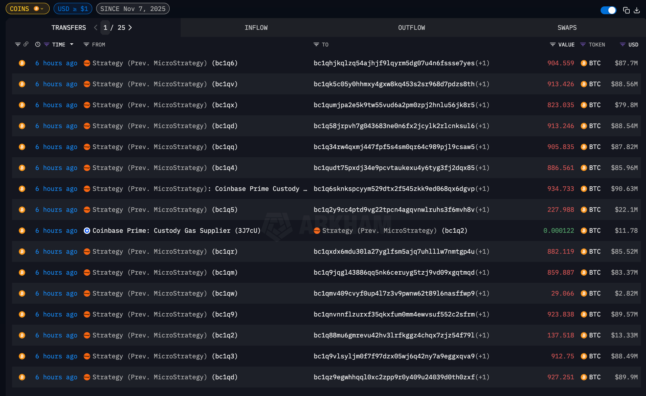Click the (+1) after bc1qnvnnflzurxf35qkxfum0mm4ewvsuf552c2sfrm
646x396 pixels.
pos(482,314)
